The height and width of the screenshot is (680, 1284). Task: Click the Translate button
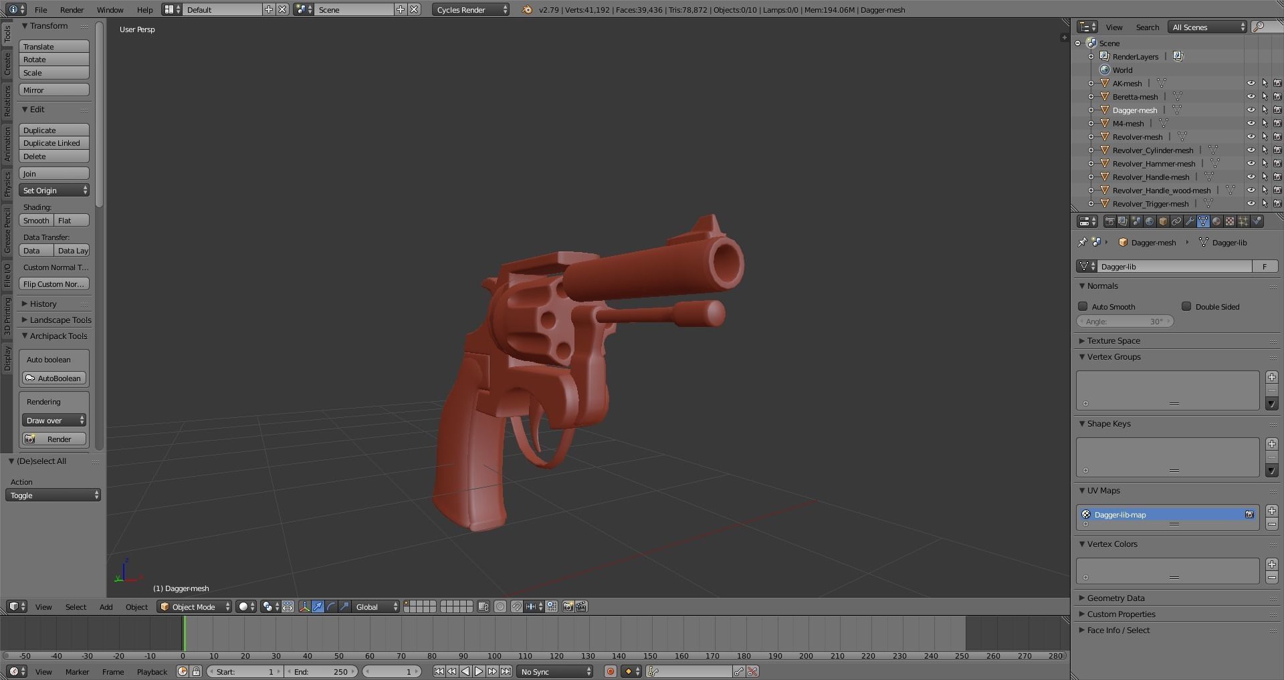click(54, 46)
